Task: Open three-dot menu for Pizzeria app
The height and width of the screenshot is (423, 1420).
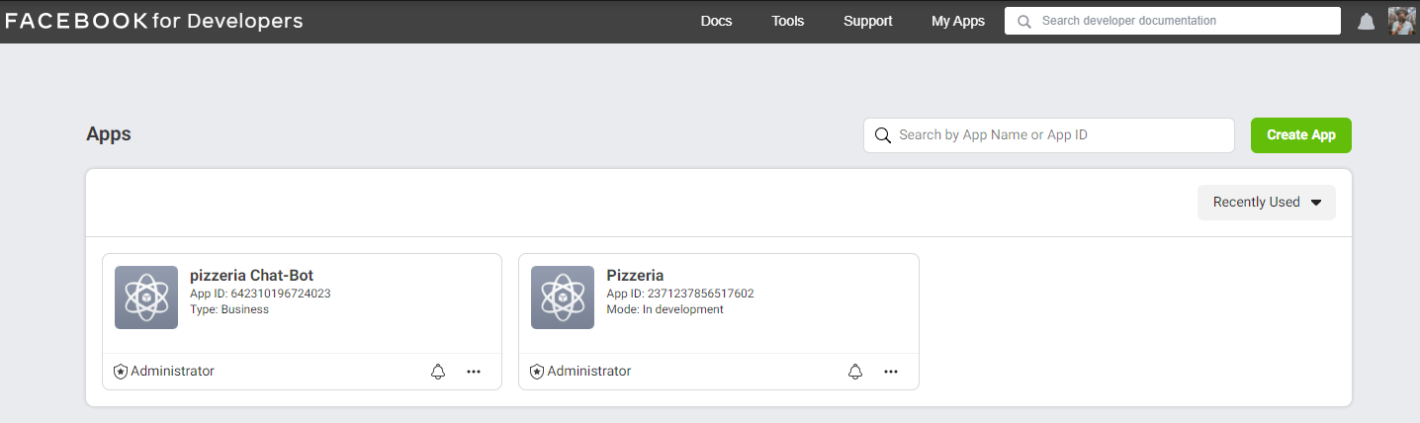Action: [x=891, y=372]
